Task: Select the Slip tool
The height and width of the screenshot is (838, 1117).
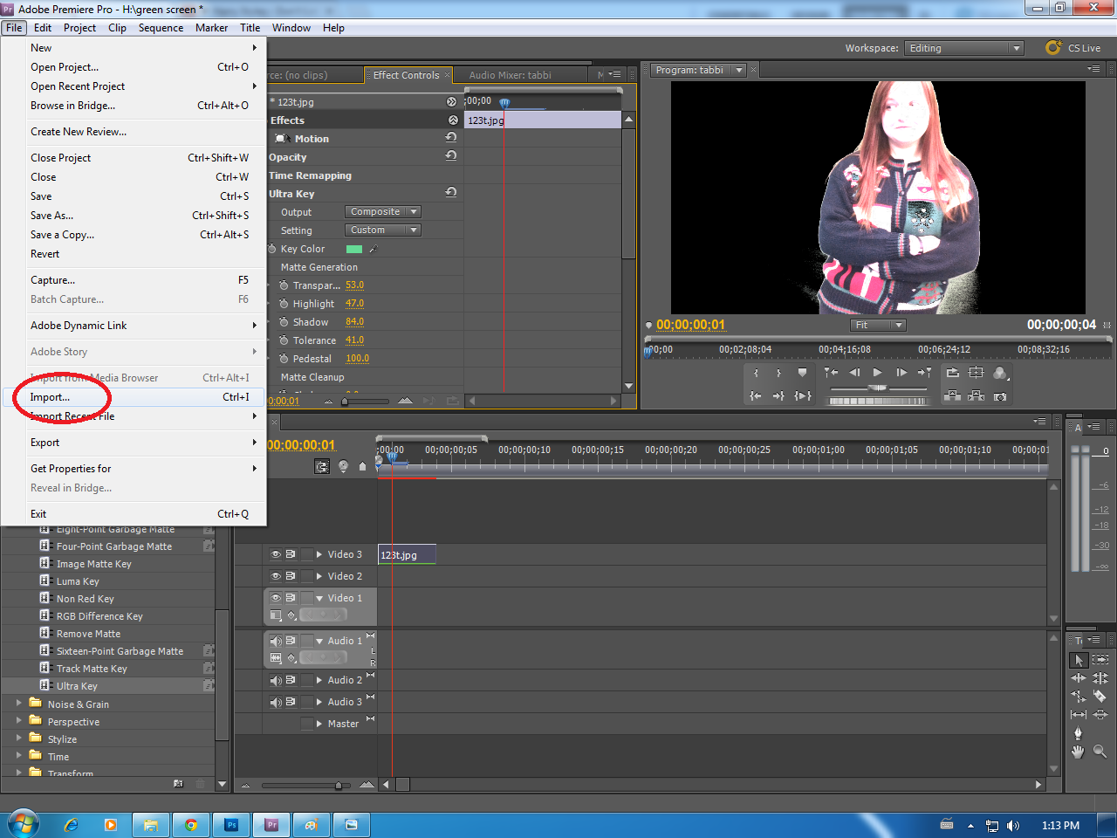Action: (1079, 715)
